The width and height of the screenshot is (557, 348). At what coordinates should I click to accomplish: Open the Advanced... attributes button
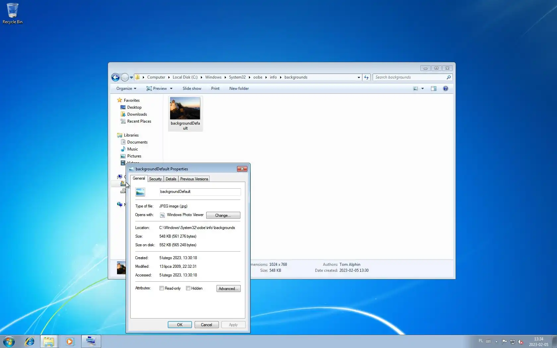(x=228, y=289)
